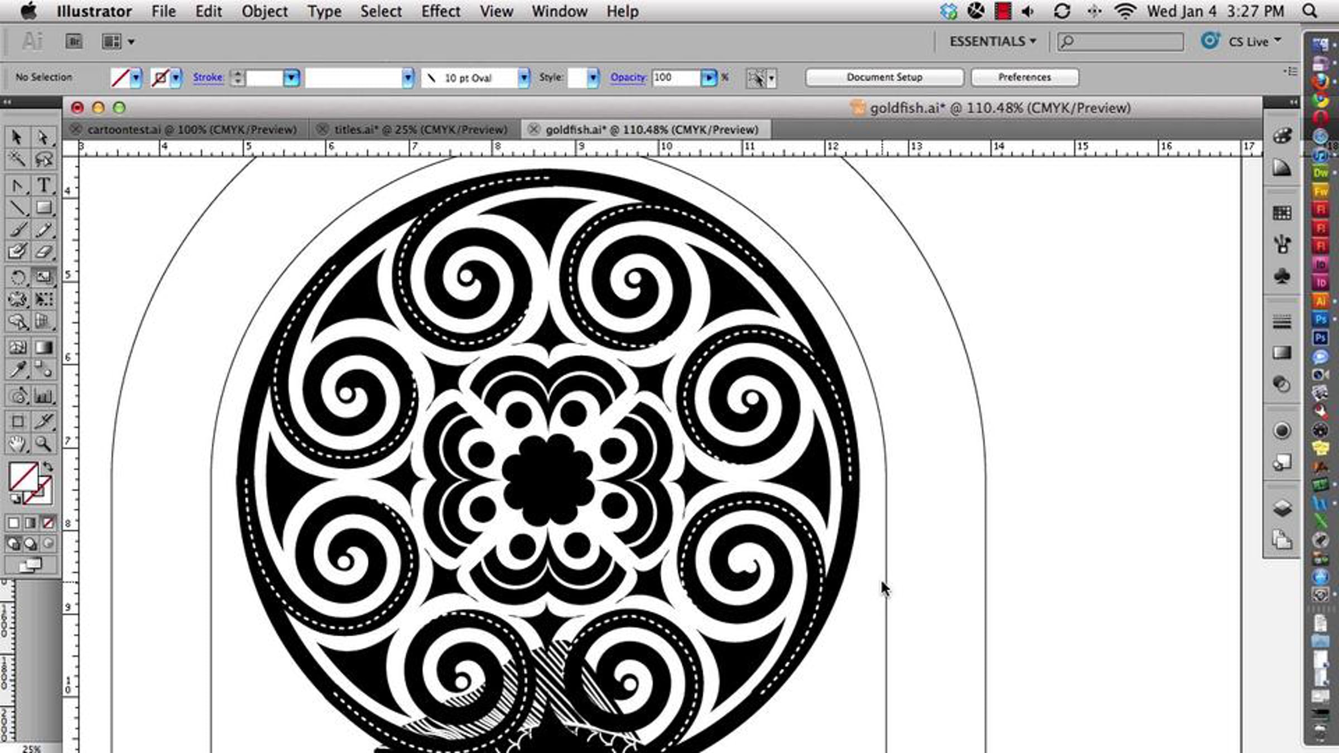Viewport: 1339px width, 753px height.
Task: Select the Magic Wand tool
Action: pyautogui.click(x=17, y=160)
